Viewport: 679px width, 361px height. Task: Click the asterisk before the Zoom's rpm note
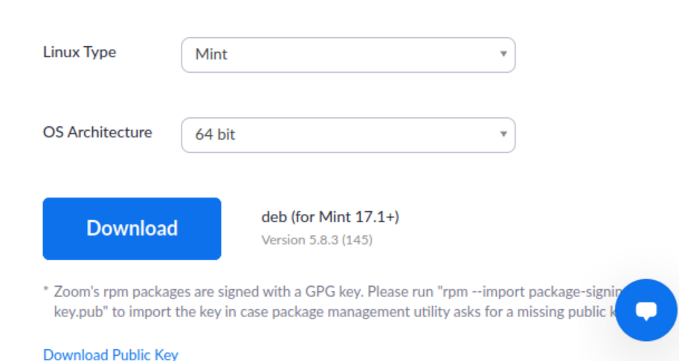(46, 289)
